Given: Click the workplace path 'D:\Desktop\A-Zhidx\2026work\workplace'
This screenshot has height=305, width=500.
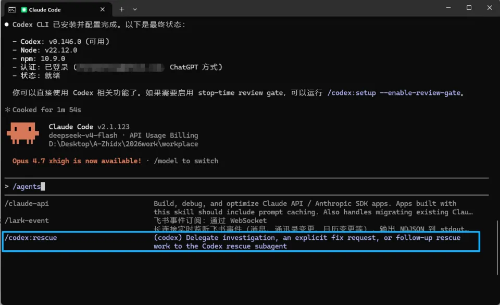Looking at the screenshot, I should 123,144.
